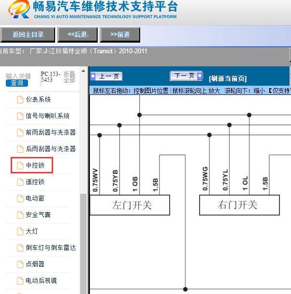Click the 右门开关 box in the diagram
The width and height of the screenshot is (291, 294).
tap(240, 205)
